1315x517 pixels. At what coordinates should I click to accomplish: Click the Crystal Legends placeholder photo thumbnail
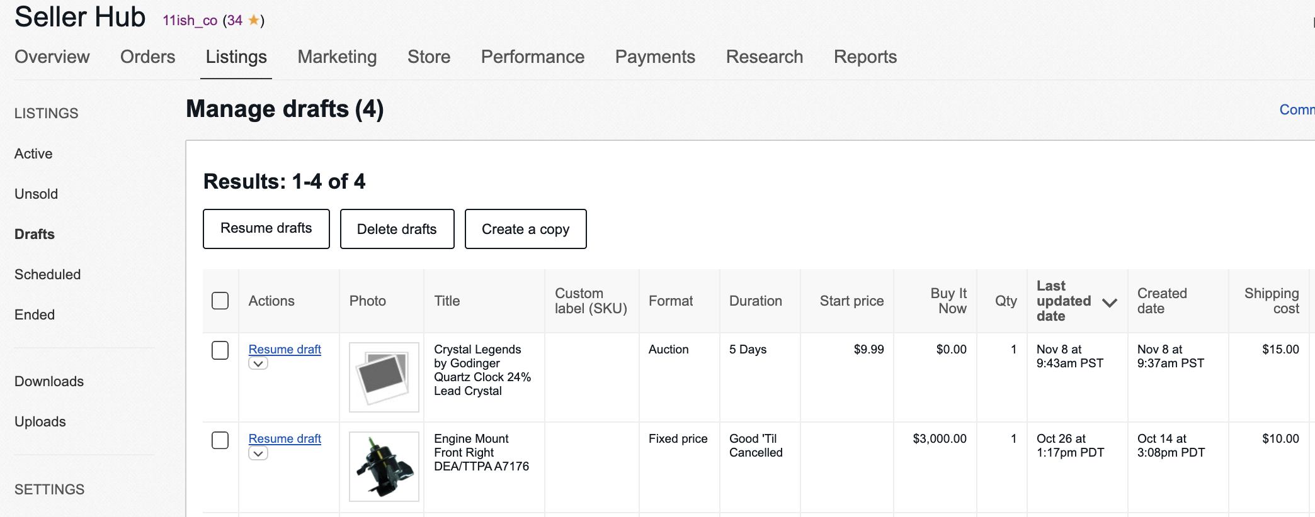pos(384,377)
